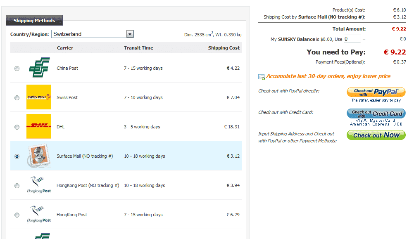Image resolution: width=414 pixels, height=239 pixels.
Task: Click the Product(s) Cost € 6.10 value
Action: point(400,10)
